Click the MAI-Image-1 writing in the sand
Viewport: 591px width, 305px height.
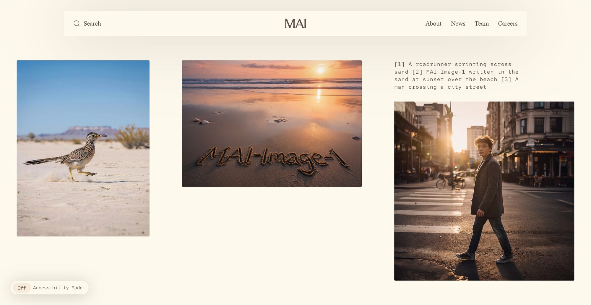point(271,159)
